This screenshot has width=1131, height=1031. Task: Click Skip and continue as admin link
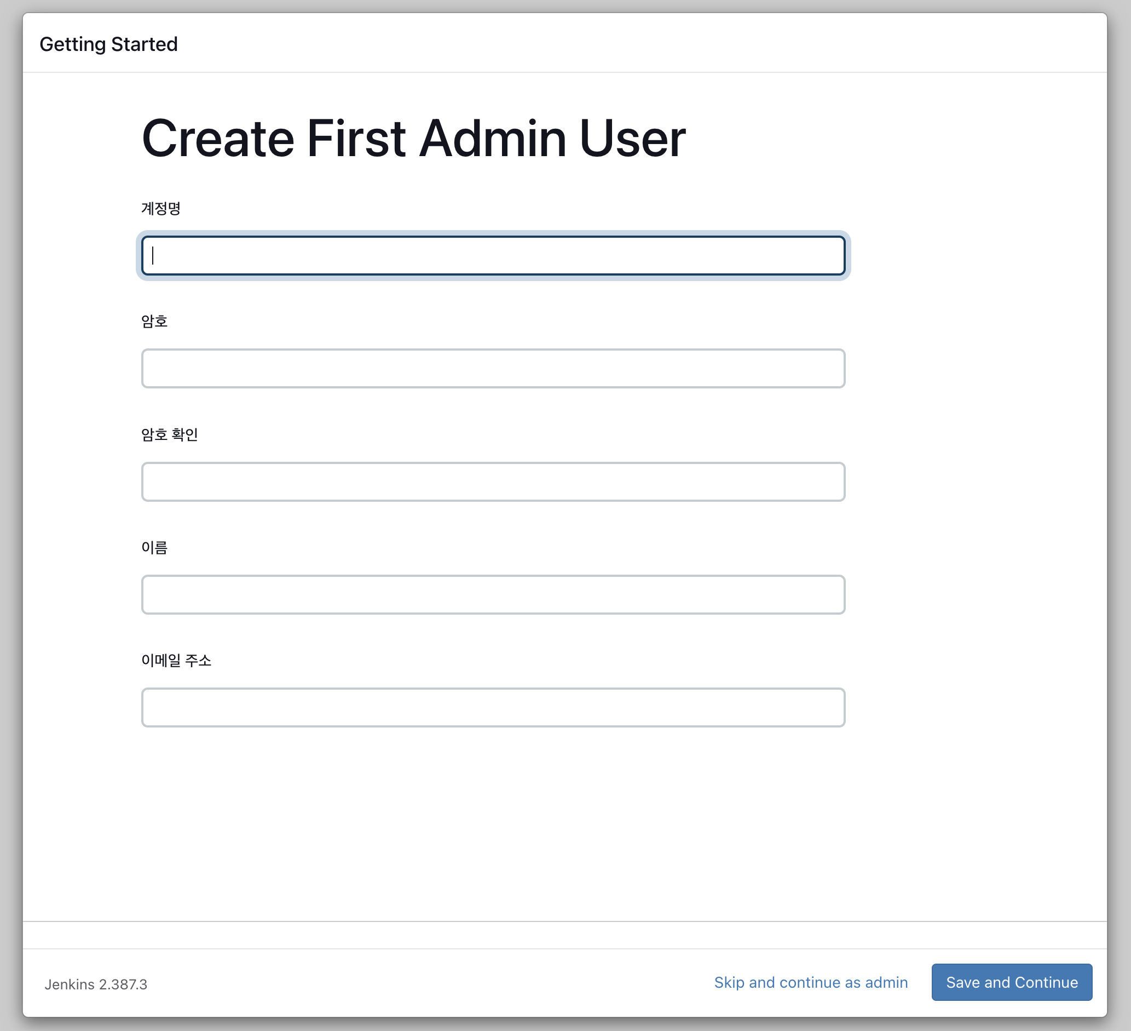click(x=810, y=982)
